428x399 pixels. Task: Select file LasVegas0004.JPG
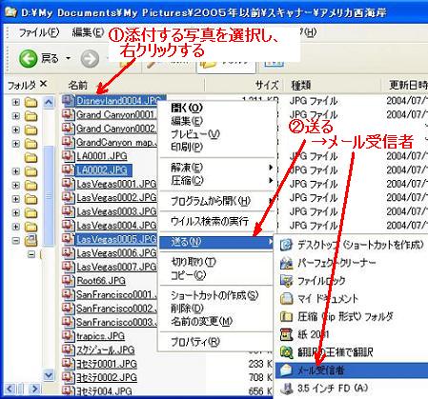pyautogui.click(x=116, y=226)
